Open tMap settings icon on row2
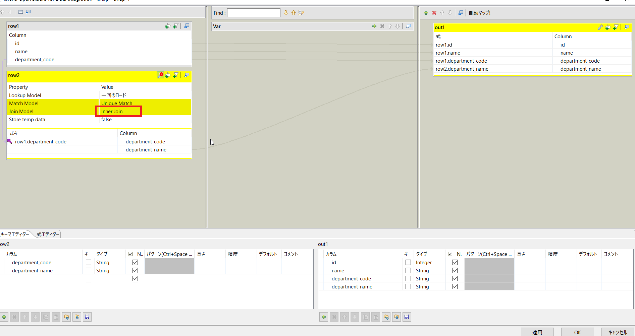 [161, 75]
